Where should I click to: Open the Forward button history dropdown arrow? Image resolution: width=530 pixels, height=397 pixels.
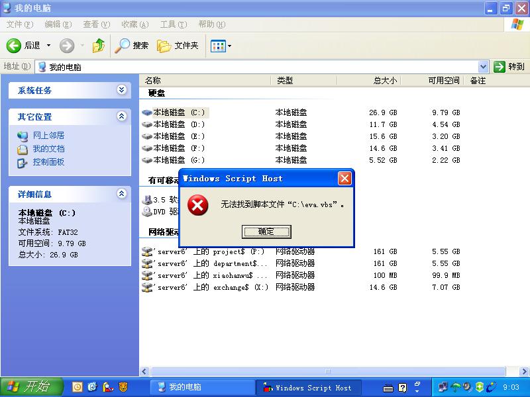point(82,46)
